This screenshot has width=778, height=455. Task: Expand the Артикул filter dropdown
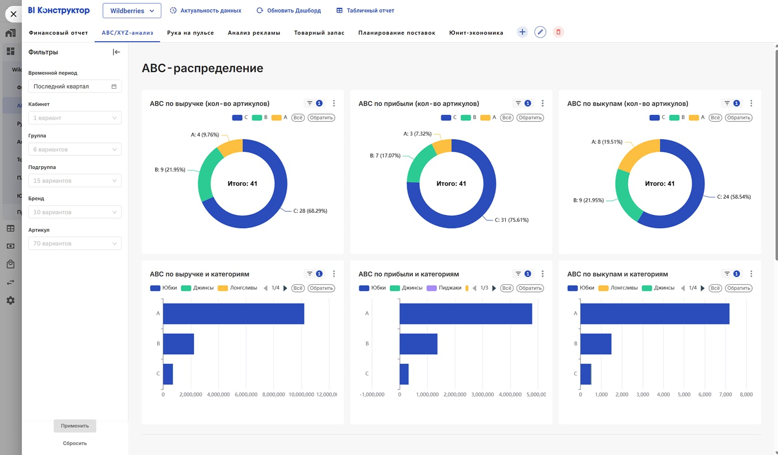pyautogui.click(x=75, y=244)
